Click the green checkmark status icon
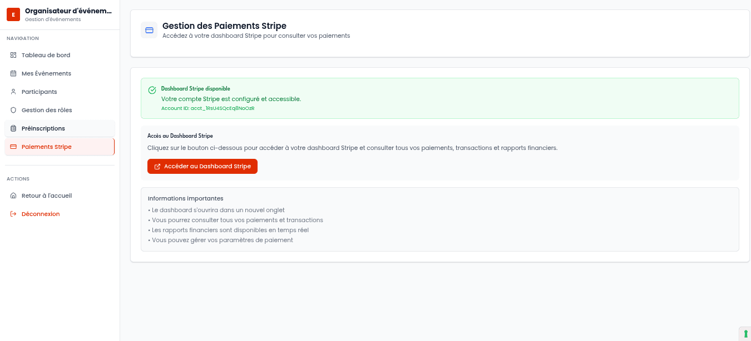 (x=152, y=90)
